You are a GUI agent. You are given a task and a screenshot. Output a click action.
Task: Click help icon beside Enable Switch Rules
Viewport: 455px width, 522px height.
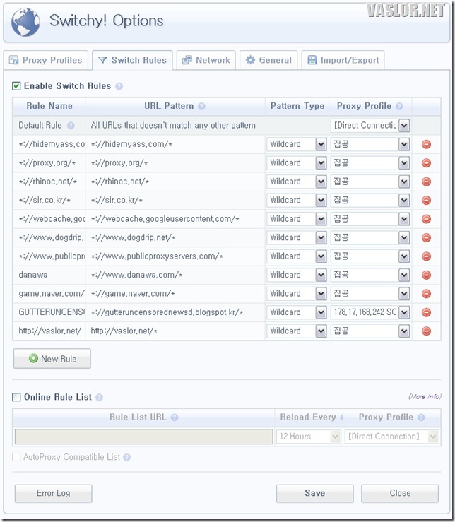pos(119,86)
